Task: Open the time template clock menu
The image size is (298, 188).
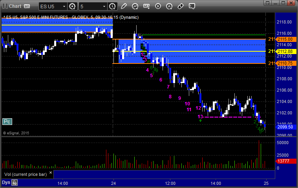Action: tap(112, 6)
